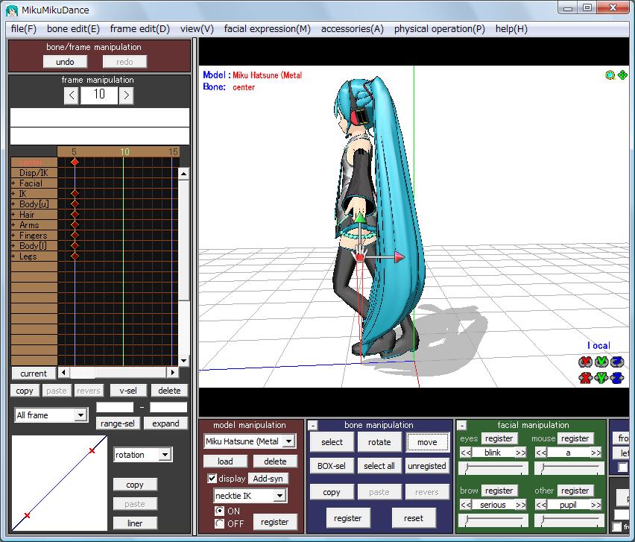Click the green Y-axis move icon
The width and height of the screenshot is (635, 542).
coord(601,378)
